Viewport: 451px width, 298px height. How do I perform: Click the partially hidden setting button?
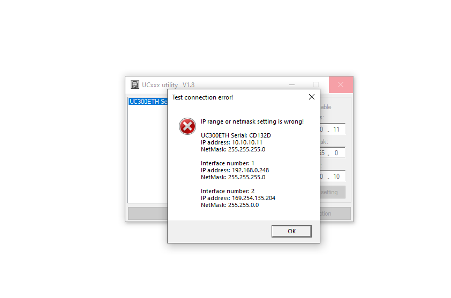point(333,192)
